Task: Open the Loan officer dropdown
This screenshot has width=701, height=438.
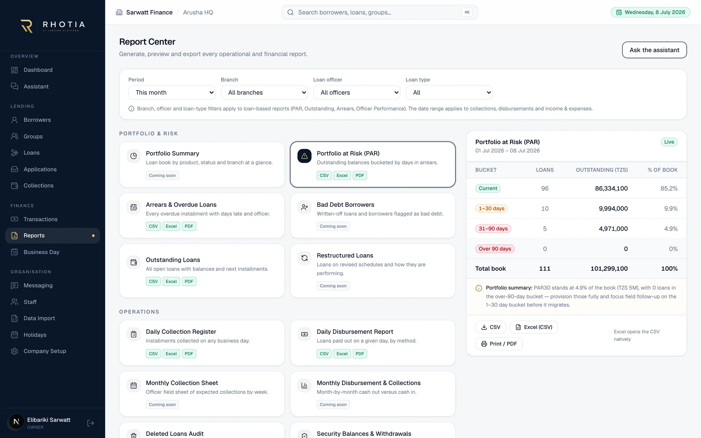Action: (357, 93)
